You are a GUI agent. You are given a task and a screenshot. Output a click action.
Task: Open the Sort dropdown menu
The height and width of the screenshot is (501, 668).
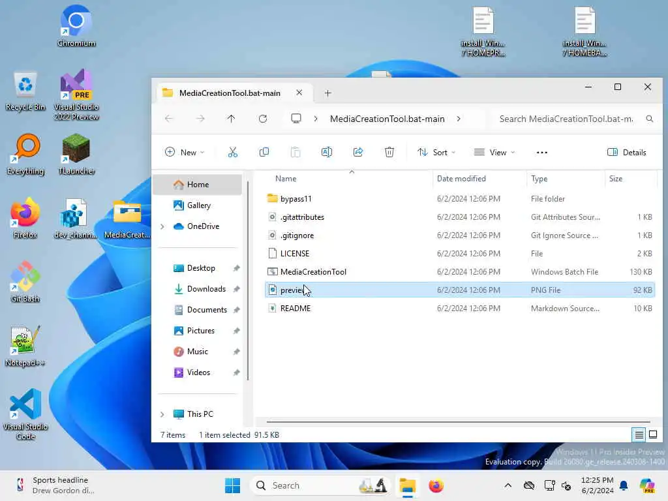tap(436, 152)
